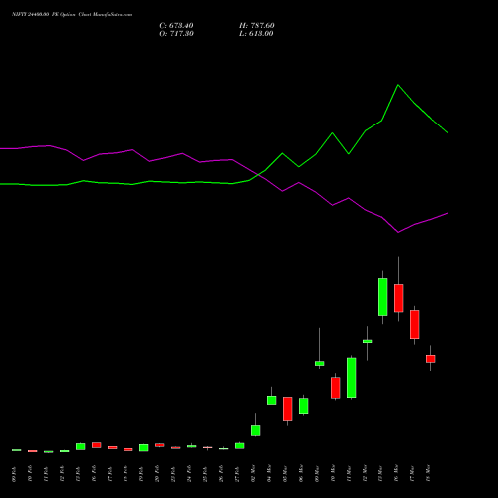Select the red candle for 16 Feb

96,445
